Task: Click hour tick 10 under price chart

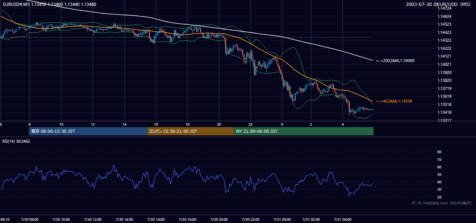Action: tap(61, 124)
